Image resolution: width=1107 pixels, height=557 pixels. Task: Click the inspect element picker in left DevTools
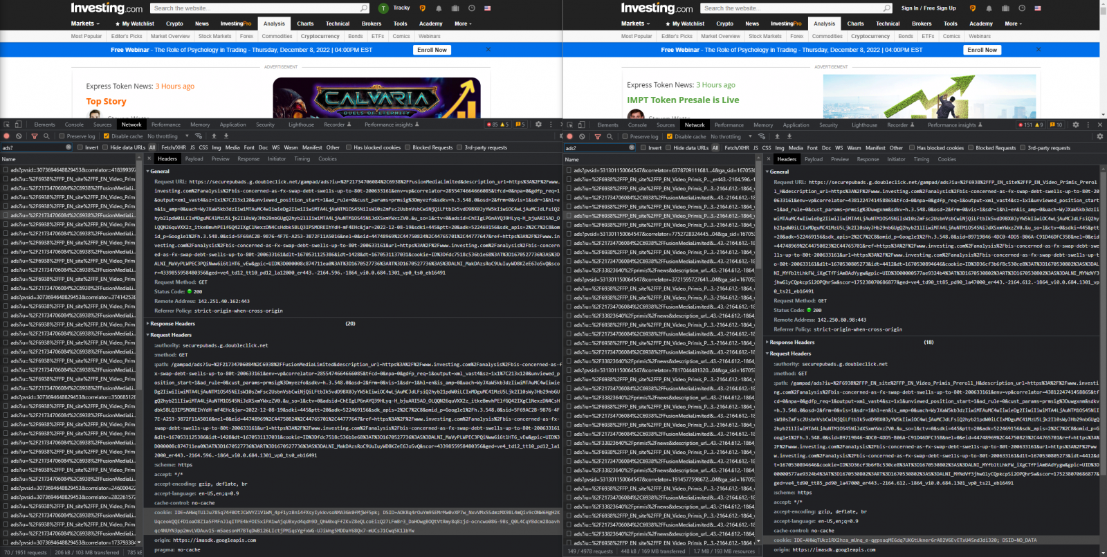(7, 125)
